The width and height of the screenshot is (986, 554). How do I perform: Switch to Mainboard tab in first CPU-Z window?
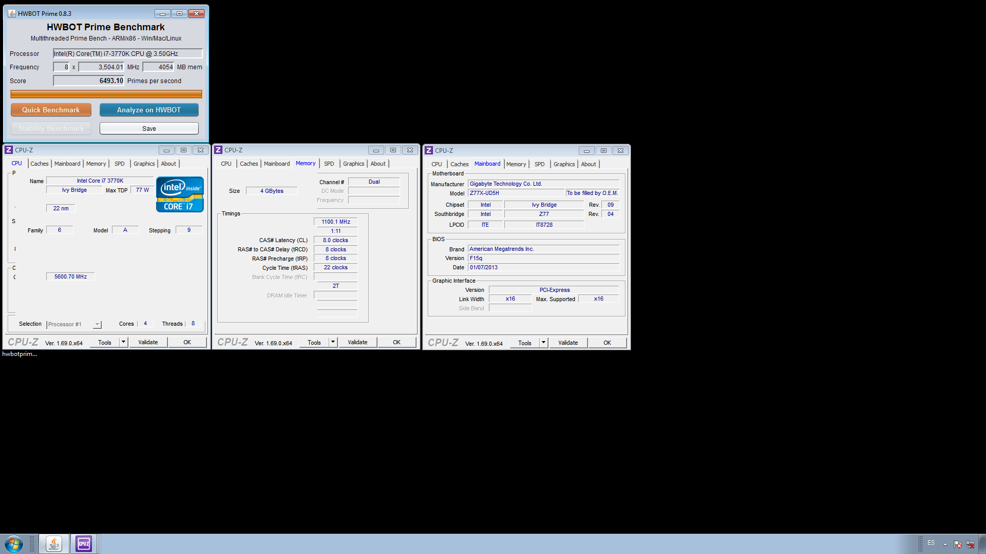(67, 164)
